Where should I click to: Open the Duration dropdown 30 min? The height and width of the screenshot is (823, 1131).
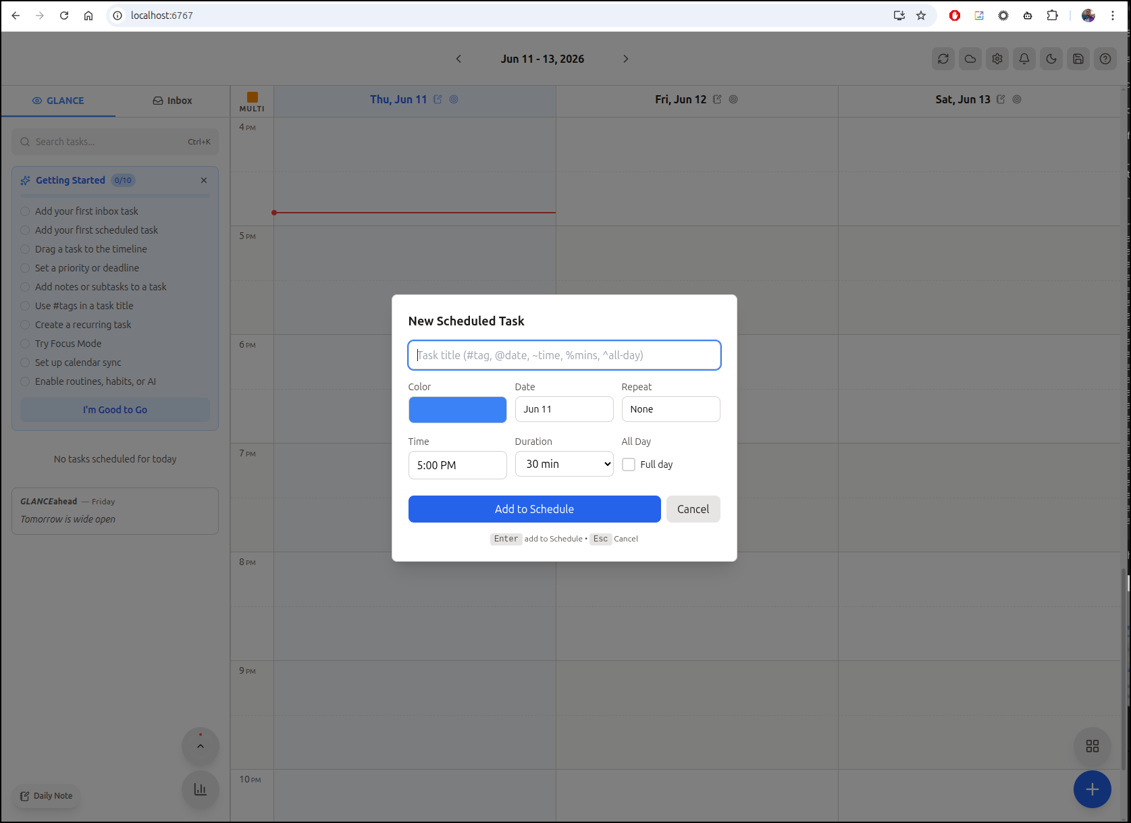click(x=564, y=464)
